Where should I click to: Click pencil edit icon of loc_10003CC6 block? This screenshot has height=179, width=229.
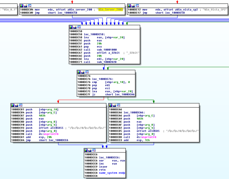[90, 150]
